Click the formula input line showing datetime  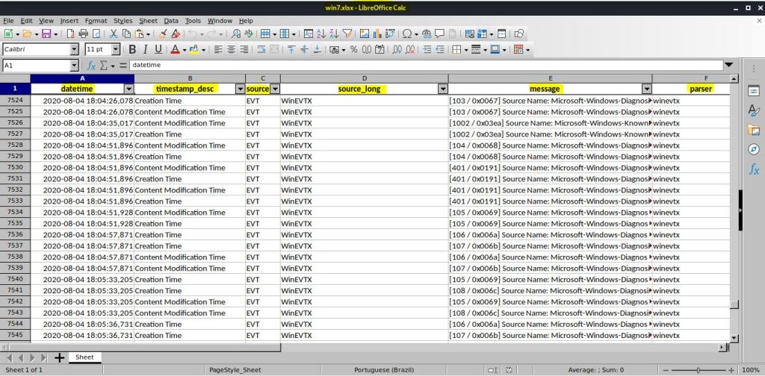[x=426, y=66]
